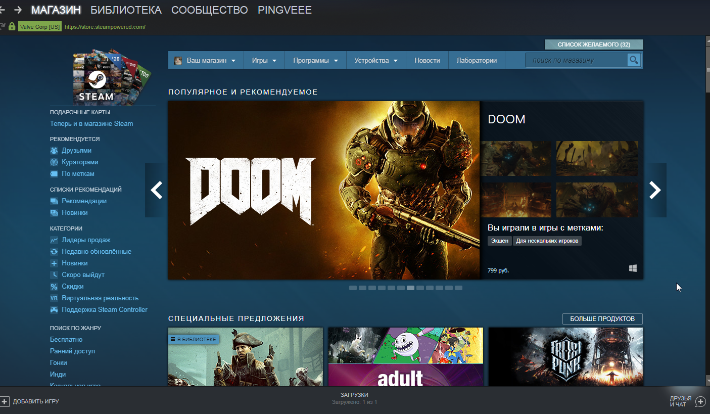The width and height of the screenshot is (710, 414).
Task: Click the store search input field
Action: coord(576,60)
